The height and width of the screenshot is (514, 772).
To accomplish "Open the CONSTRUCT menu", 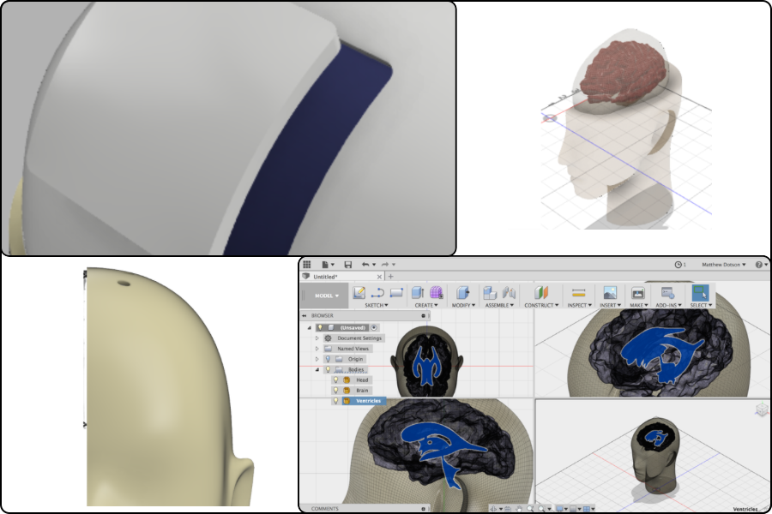I will [x=541, y=306].
